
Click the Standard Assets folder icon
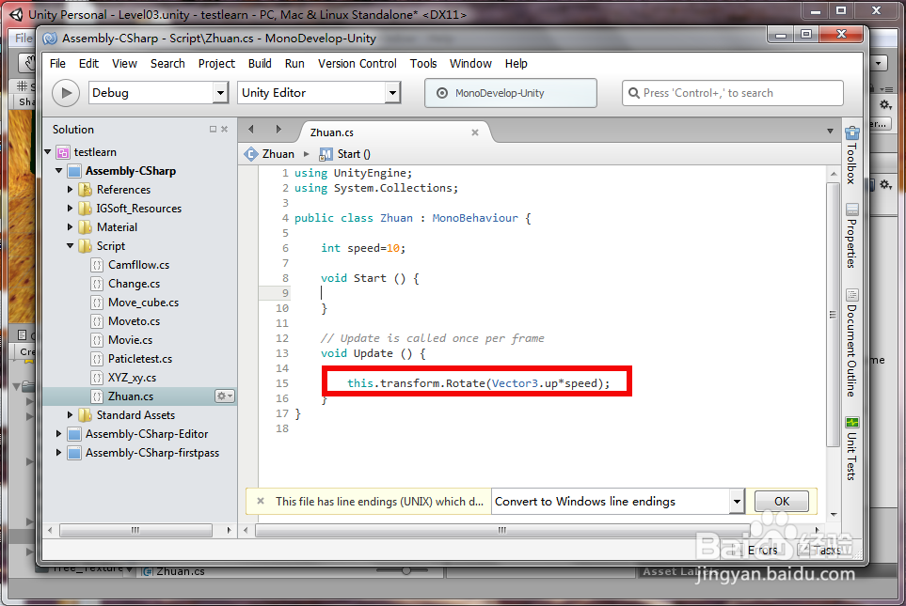85,415
